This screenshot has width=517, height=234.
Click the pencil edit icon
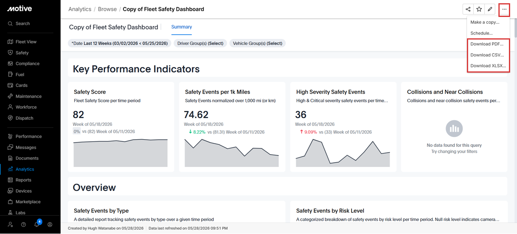click(490, 9)
